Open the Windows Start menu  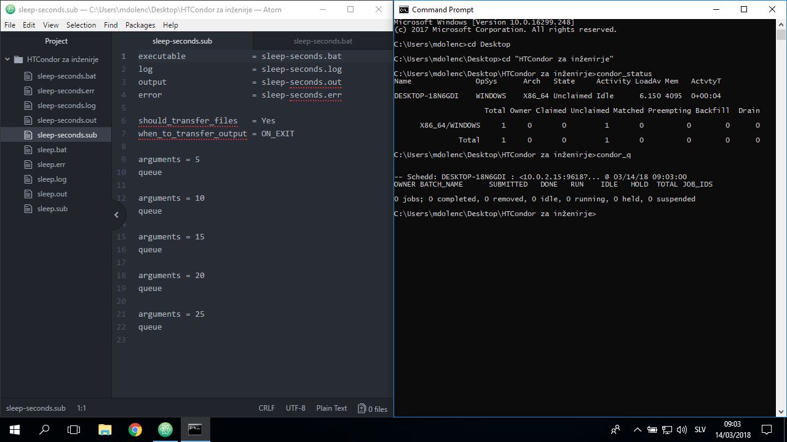[x=15, y=430]
